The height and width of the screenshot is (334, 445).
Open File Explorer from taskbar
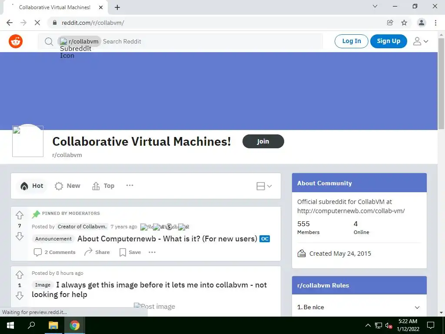(53, 325)
